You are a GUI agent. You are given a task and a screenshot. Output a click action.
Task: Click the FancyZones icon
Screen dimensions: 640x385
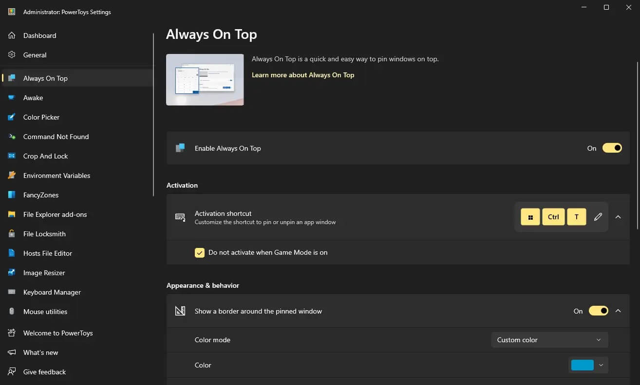(x=12, y=195)
